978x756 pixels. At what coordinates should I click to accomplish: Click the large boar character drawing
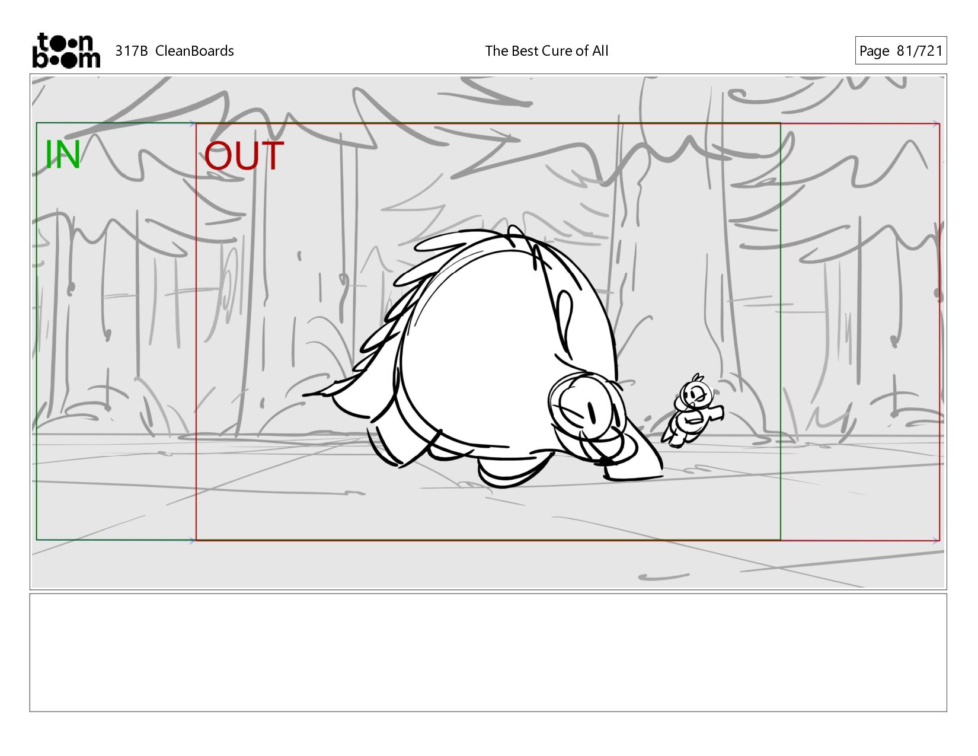pos(483,357)
